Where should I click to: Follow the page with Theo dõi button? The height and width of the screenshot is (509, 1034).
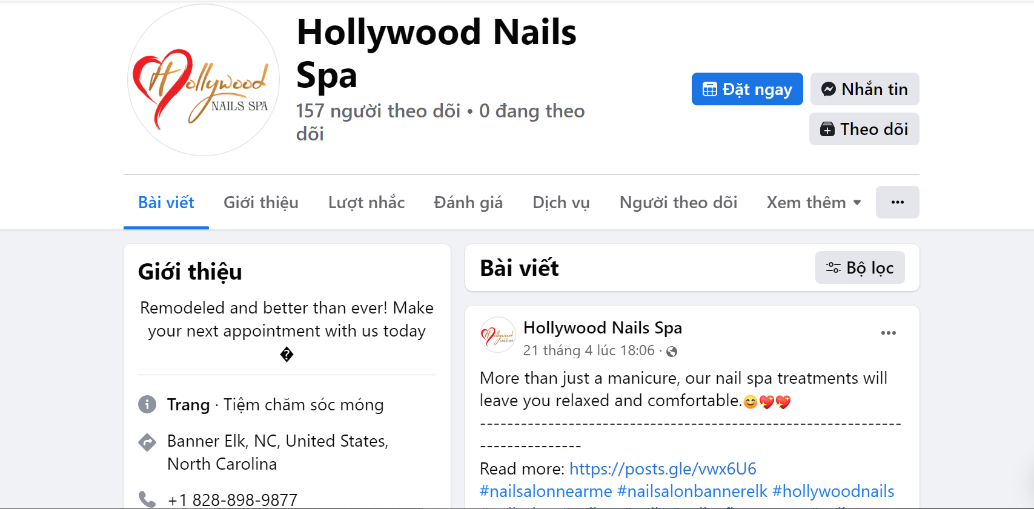click(864, 129)
